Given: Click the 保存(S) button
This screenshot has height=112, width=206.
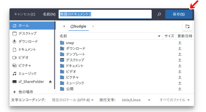Looking at the screenshot, I should (x=179, y=14).
